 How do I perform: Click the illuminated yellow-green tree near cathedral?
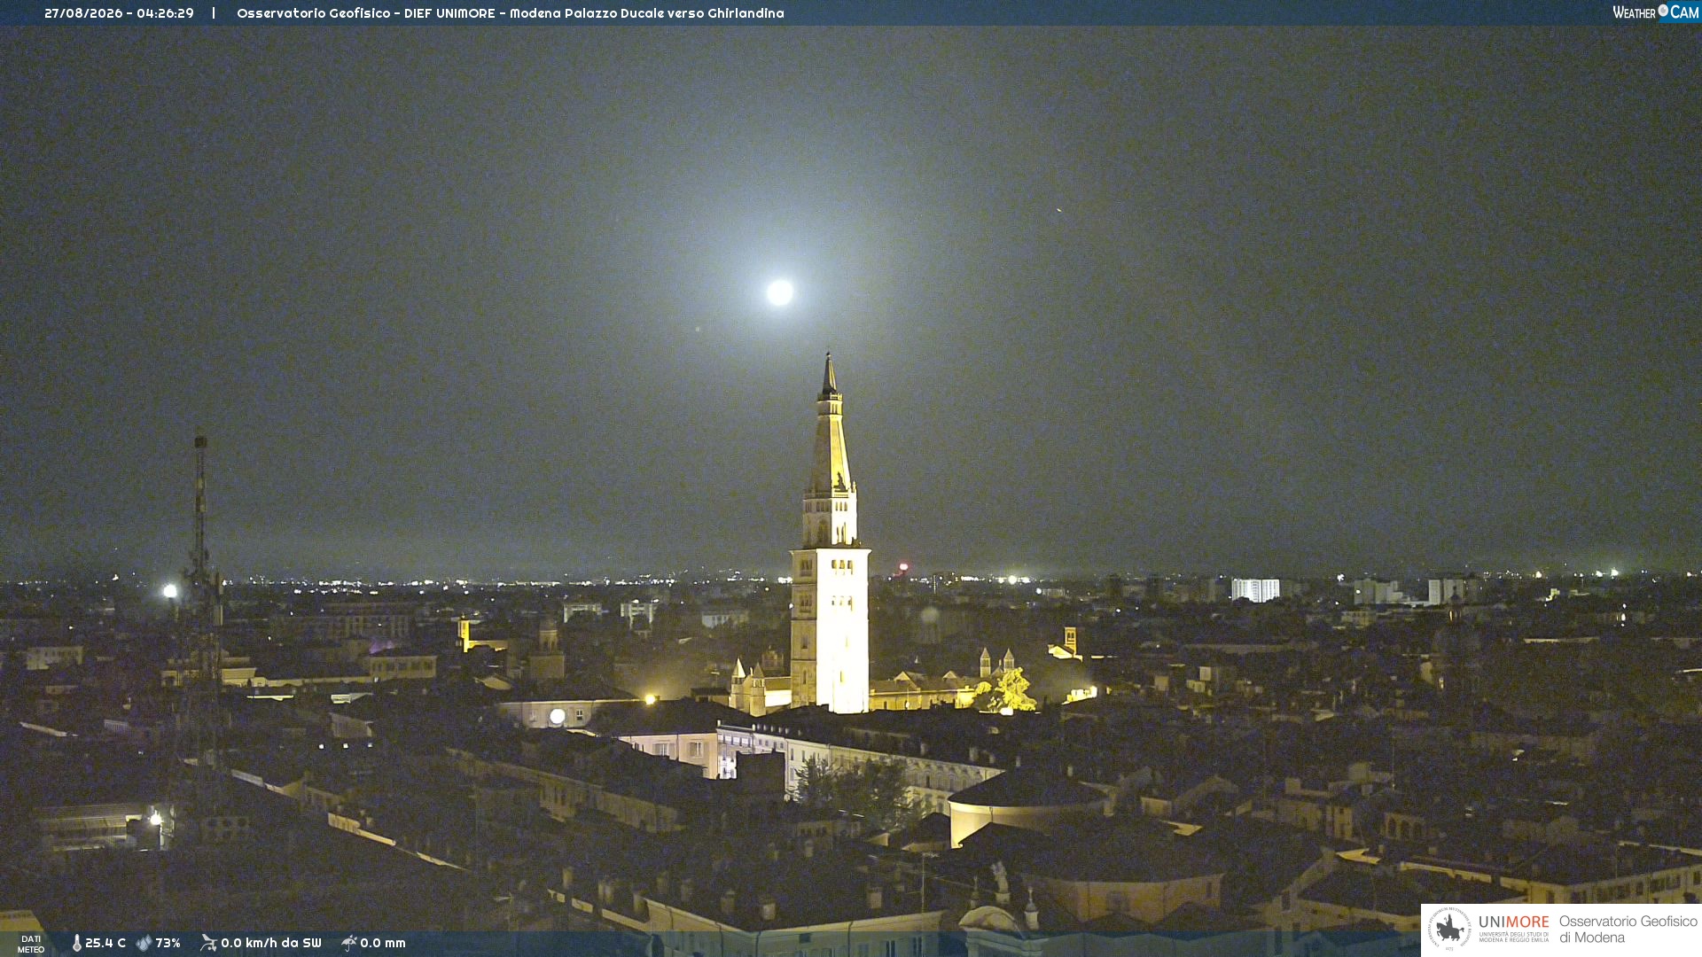[1009, 690]
